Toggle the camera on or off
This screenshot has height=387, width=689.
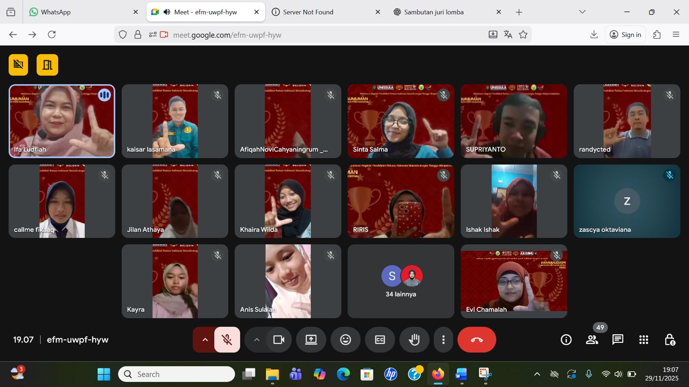pos(279,340)
